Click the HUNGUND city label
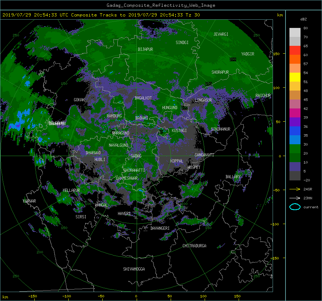 [170, 108]
